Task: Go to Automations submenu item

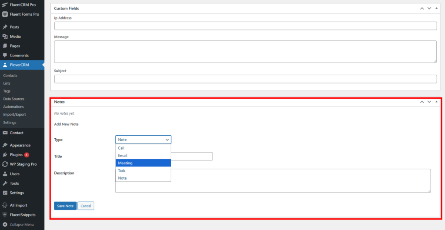Action: coord(13,107)
